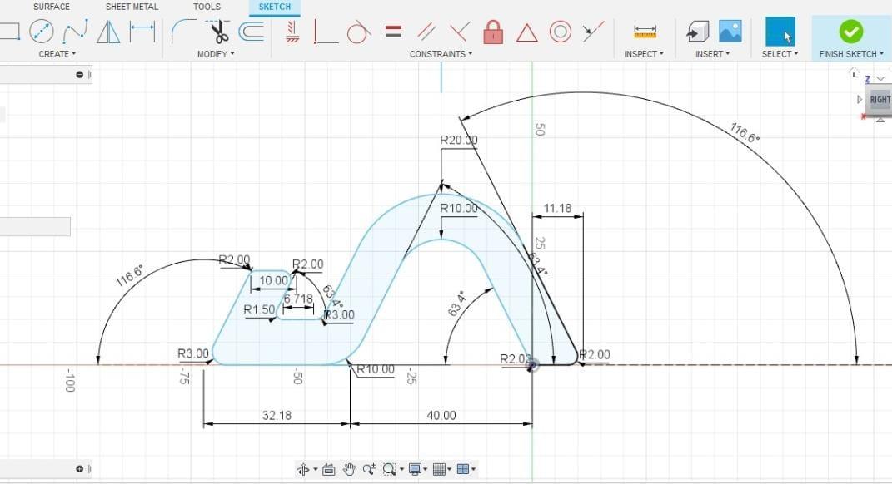Select the 32.18 dimension value
Screen dimensions: 892x484
[277, 415]
